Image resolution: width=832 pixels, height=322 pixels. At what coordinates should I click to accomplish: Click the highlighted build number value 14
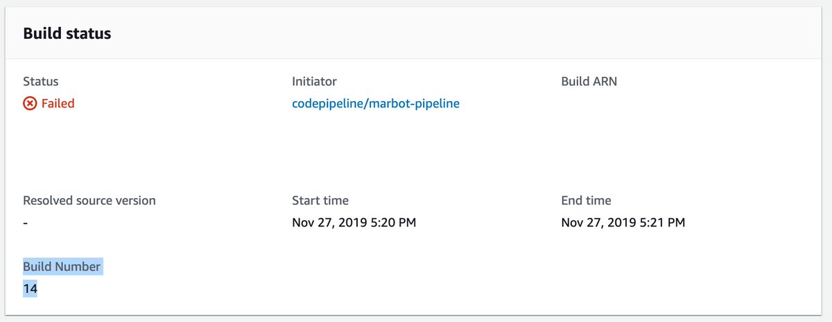pos(30,289)
